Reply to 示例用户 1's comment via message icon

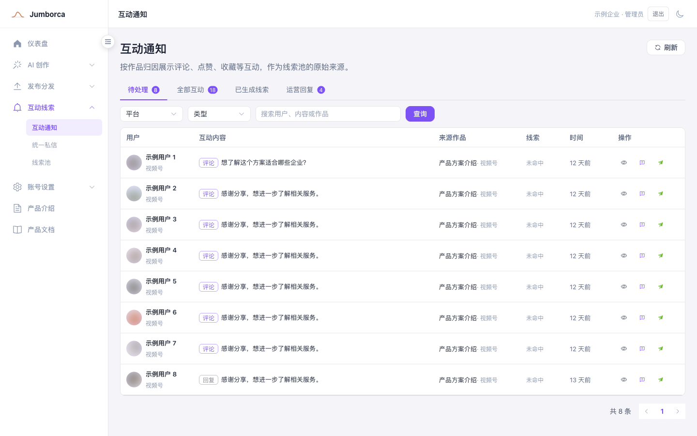pos(642,163)
